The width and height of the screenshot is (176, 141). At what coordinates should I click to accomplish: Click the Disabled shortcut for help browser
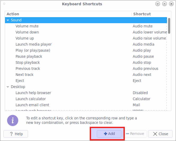(x=140, y=93)
